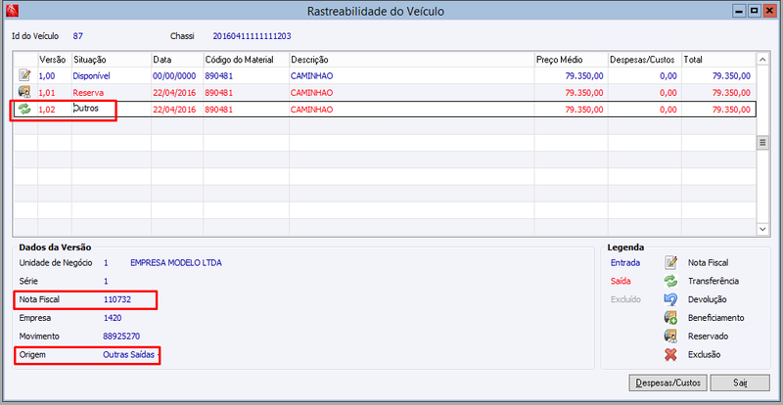Click the table scrollbar up arrow
The image size is (783, 405).
click(762, 60)
